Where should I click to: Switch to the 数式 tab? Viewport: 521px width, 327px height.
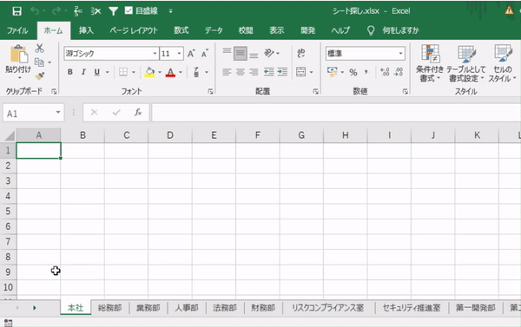(181, 30)
